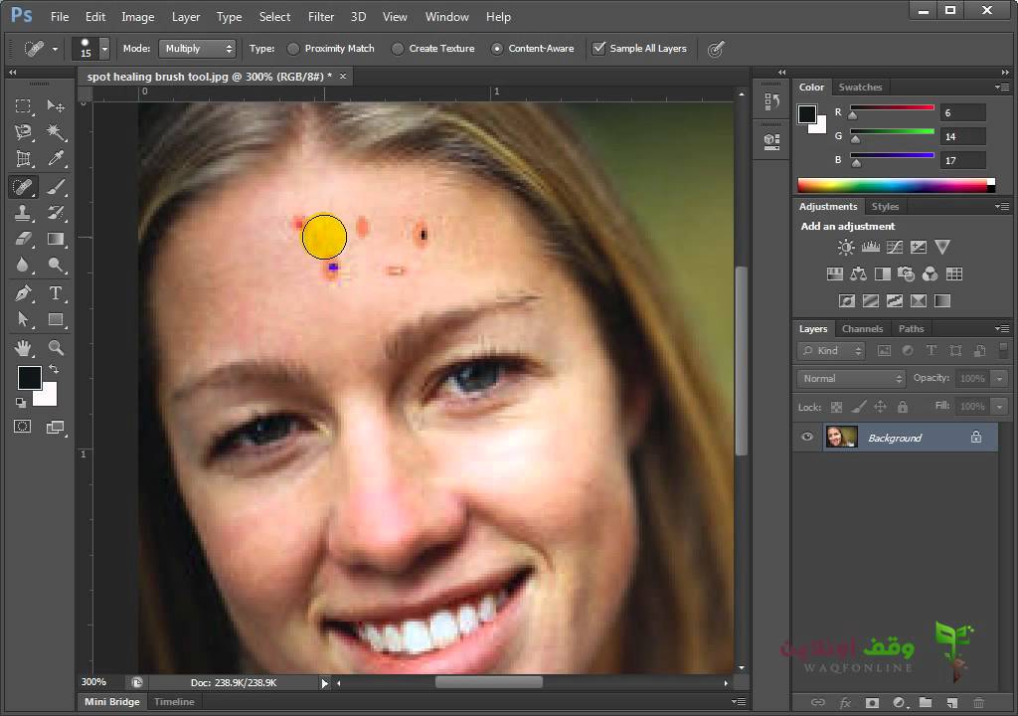Open the Filter menu
This screenshot has width=1018, height=716.
[321, 17]
